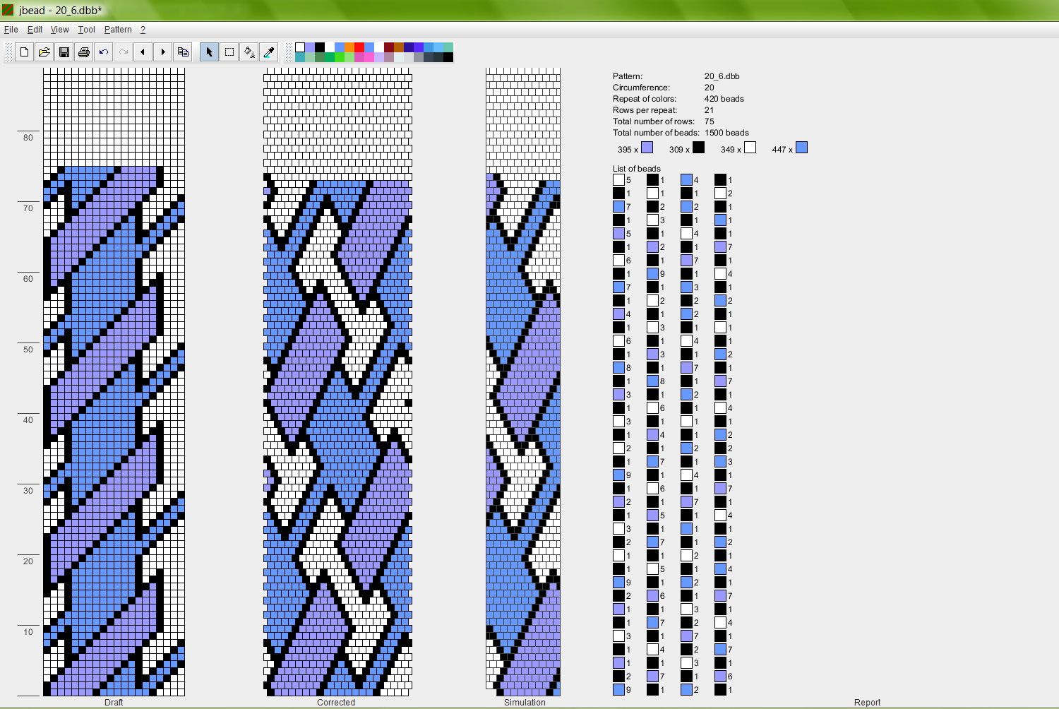Pick the eyedropper color sniffer tool
Screen dimensions: 1059x709
tap(268, 52)
